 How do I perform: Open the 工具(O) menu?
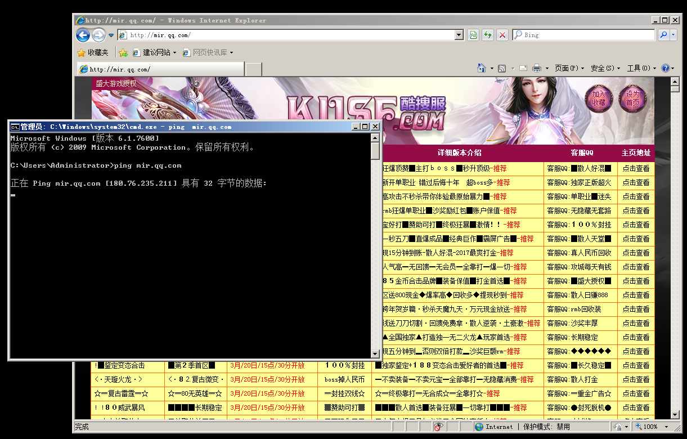641,68
